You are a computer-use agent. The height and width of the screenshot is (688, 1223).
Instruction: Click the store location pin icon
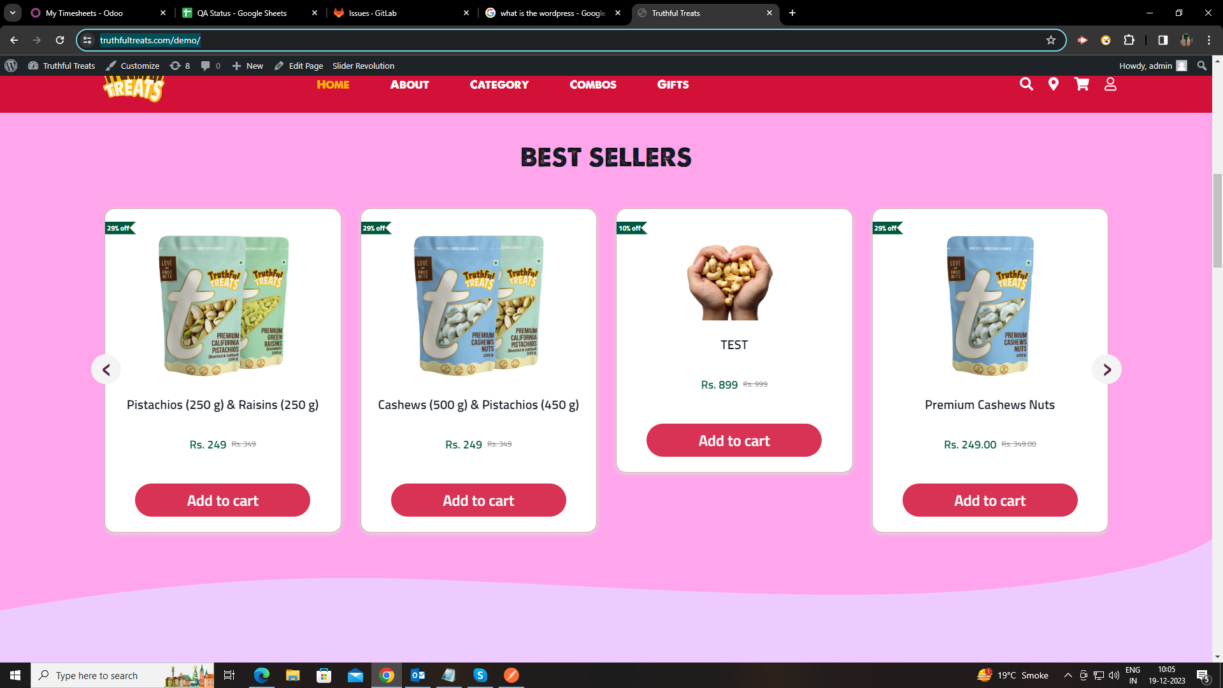pyautogui.click(x=1054, y=84)
